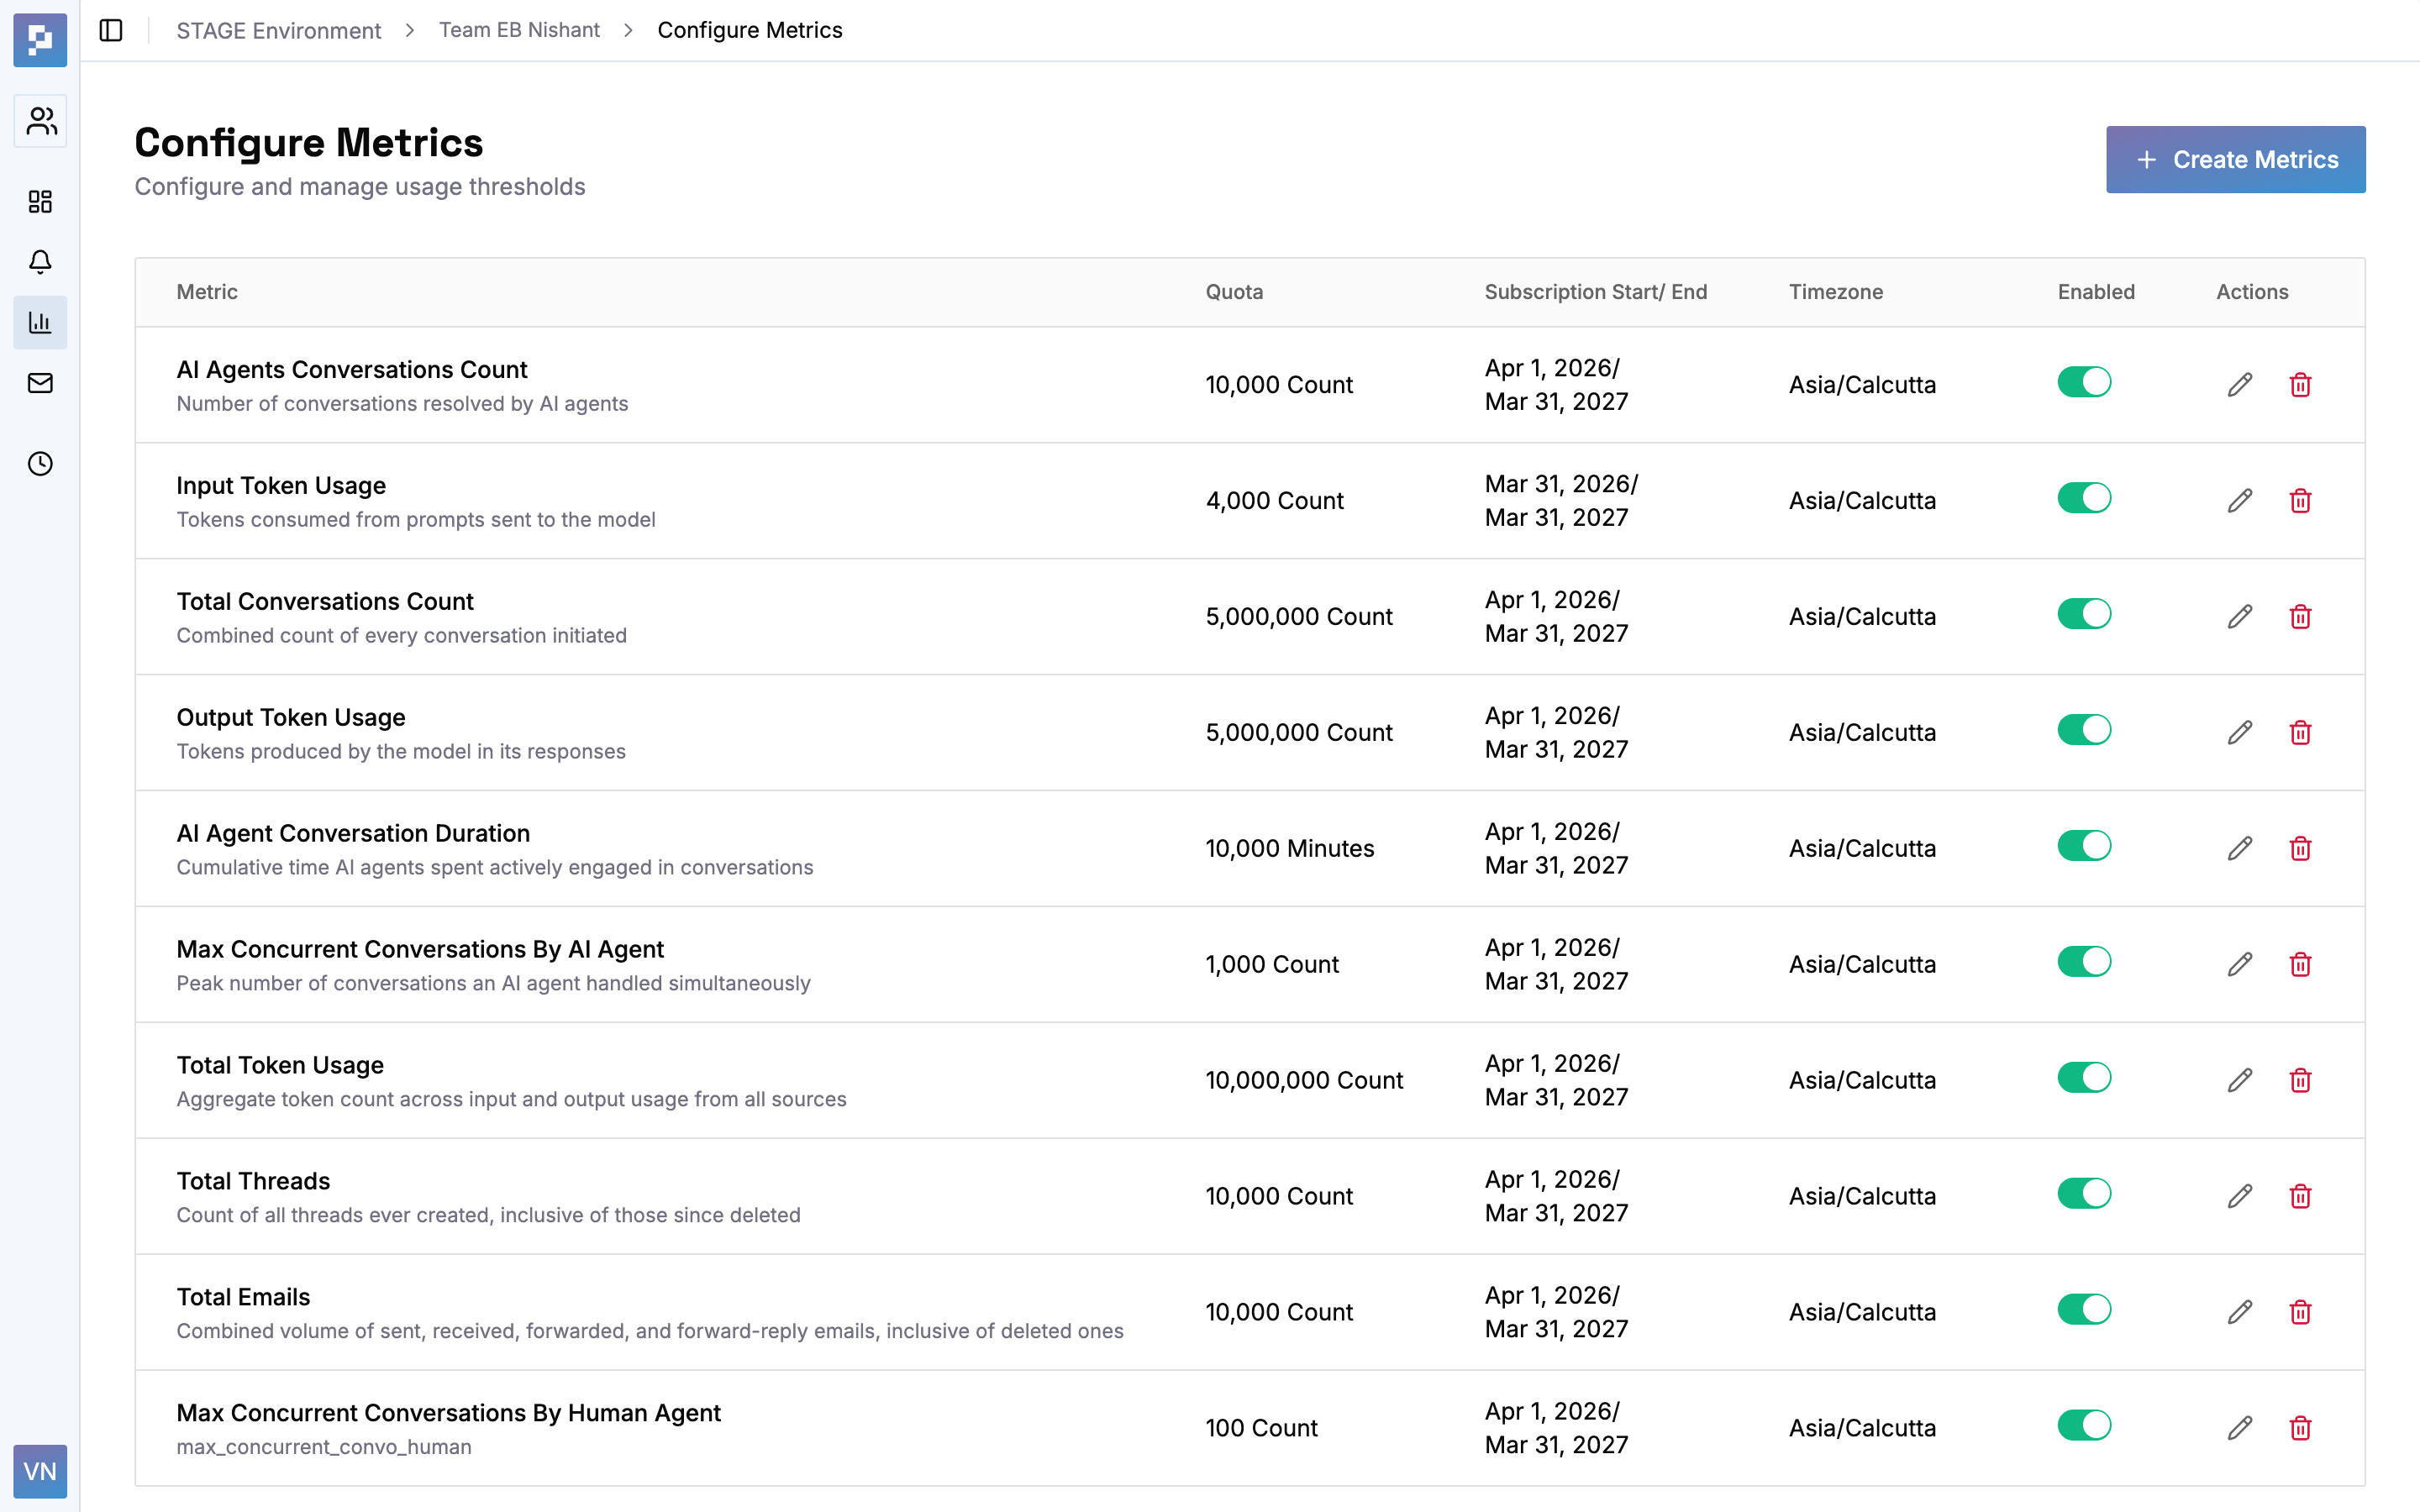Click the app logo icon in sidebar
The image size is (2420, 1512).
tap(40, 40)
